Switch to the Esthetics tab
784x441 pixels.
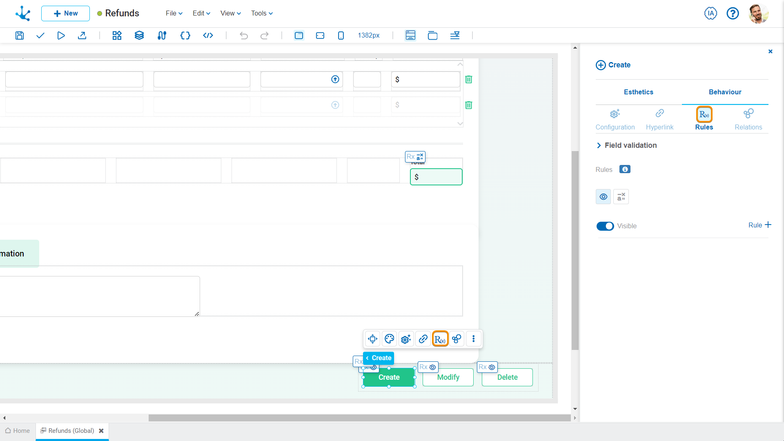click(638, 91)
